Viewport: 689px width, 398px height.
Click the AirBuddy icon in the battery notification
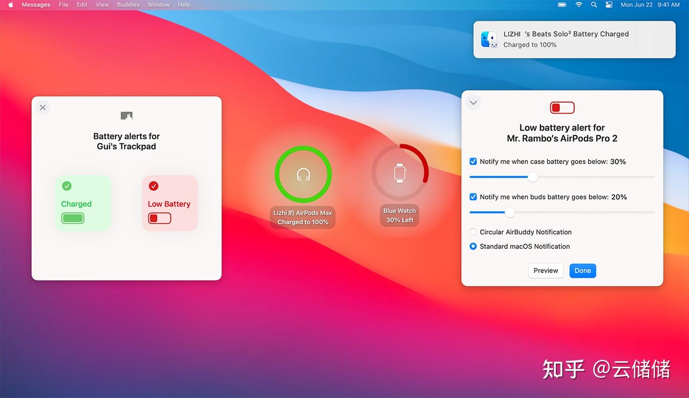tap(489, 39)
